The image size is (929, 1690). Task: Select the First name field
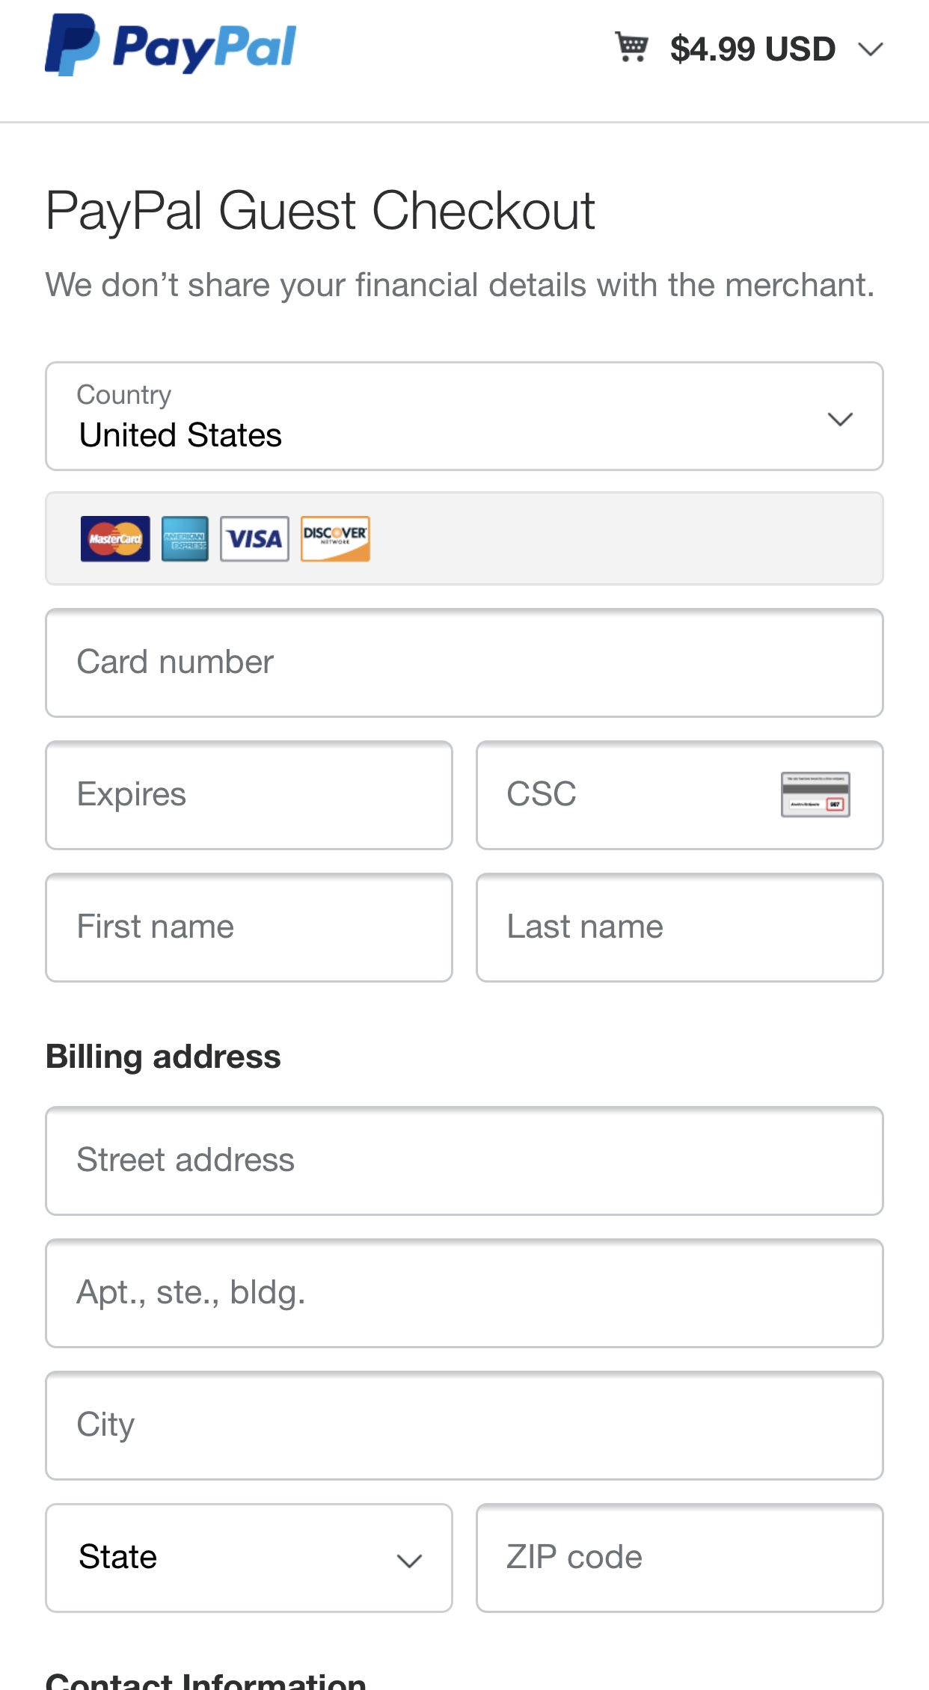pos(249,927)
